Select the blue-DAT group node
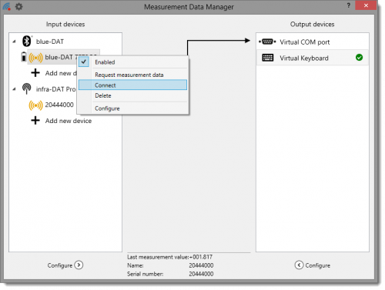Viewport: 385px width, 290px height. click(50, 42)
